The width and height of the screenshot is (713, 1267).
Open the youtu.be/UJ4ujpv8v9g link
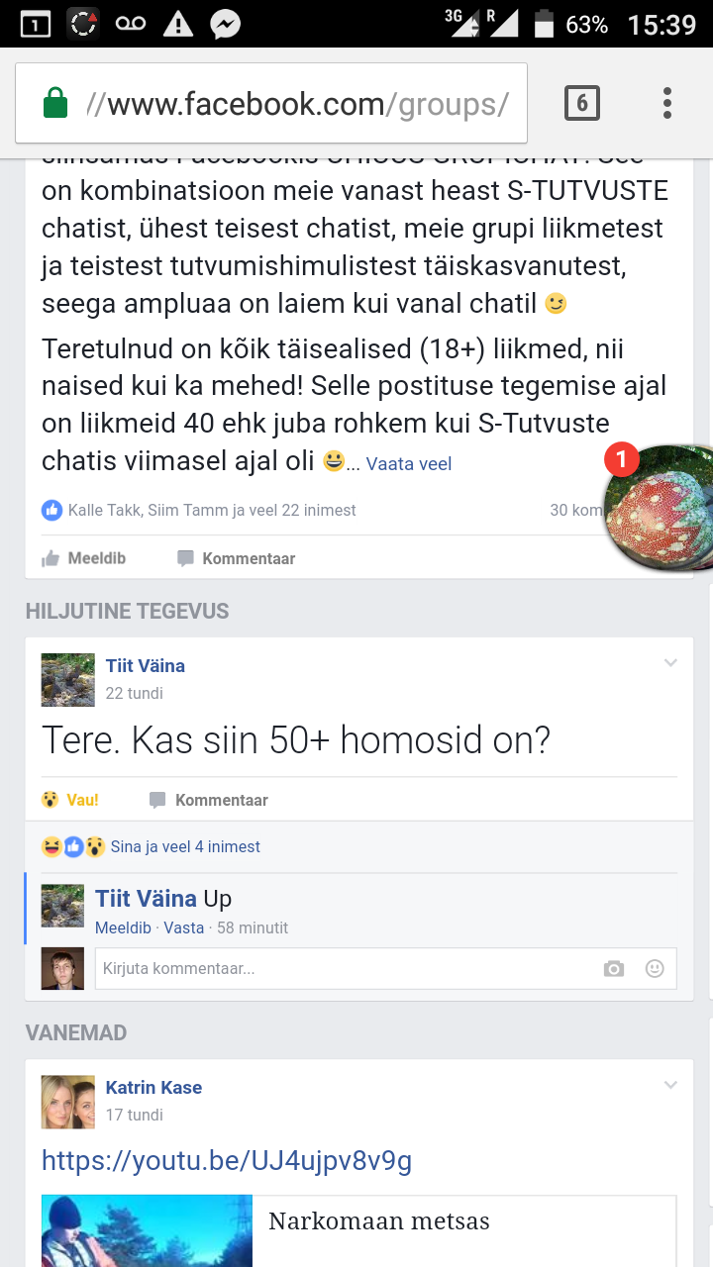227,1160
